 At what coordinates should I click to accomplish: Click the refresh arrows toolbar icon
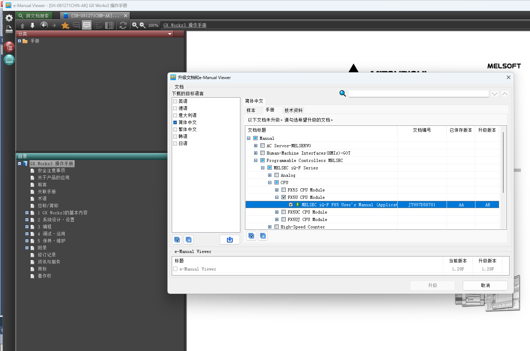(123, 25)
